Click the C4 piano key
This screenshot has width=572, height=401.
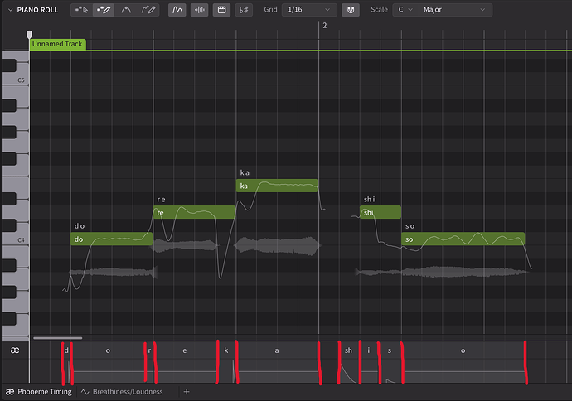click(x=16, y=239)
